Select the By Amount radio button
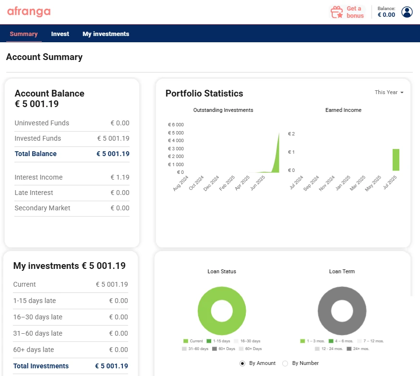 [242, 364]
